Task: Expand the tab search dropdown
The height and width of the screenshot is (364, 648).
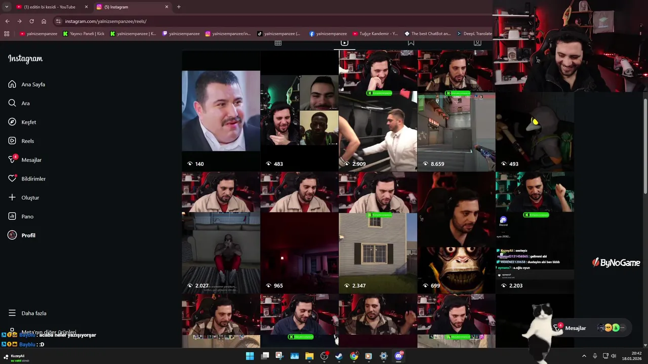Action: (x=6, y=7)
